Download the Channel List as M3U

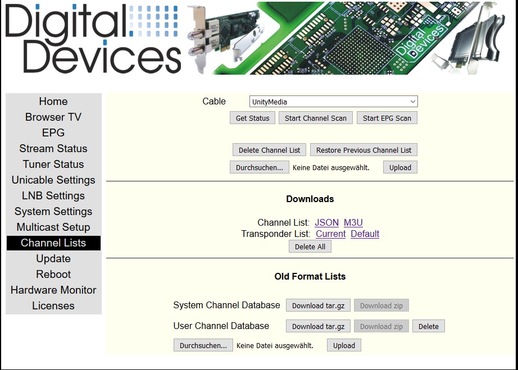click(353, 223)
